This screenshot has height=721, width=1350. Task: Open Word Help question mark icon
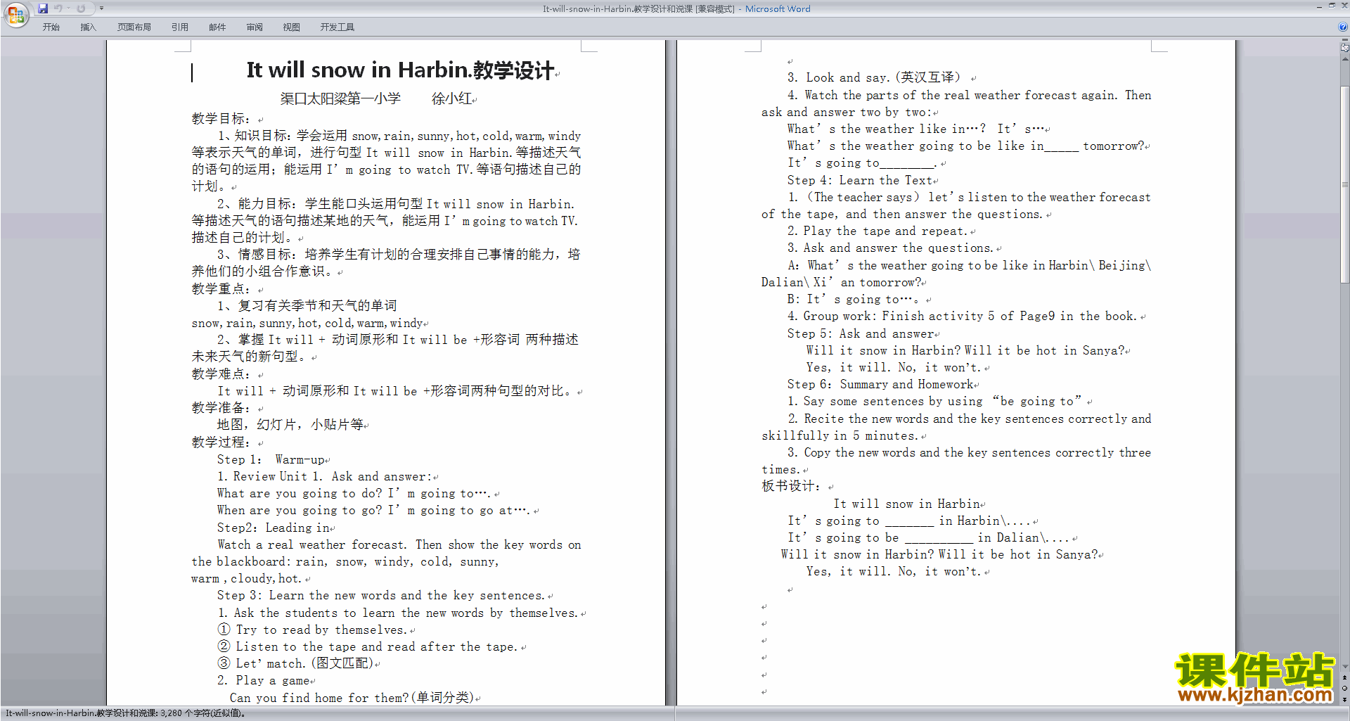[1343, 27]
